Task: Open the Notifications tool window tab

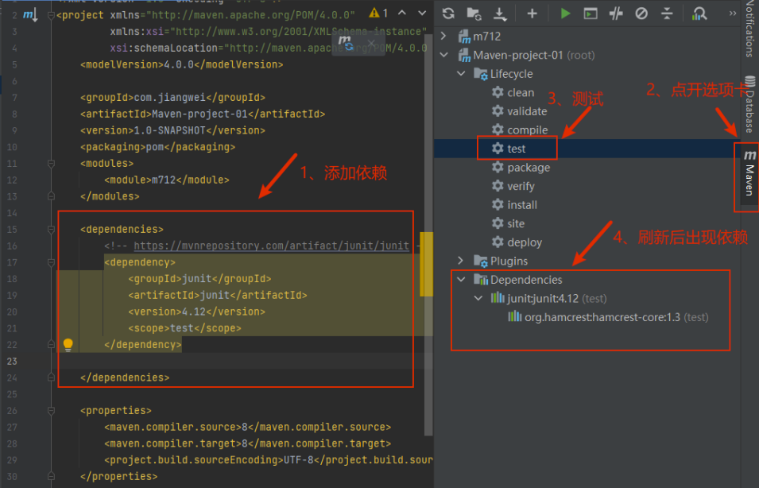Action: (x=749, y=28)
